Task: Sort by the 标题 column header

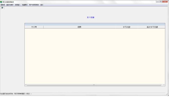Action: coord(79,27)
